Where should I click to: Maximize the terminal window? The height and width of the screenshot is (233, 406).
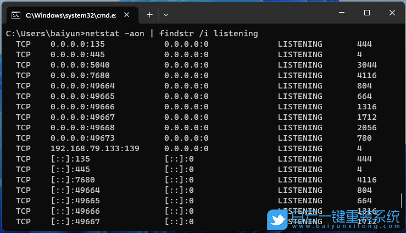tap(366, 13)
